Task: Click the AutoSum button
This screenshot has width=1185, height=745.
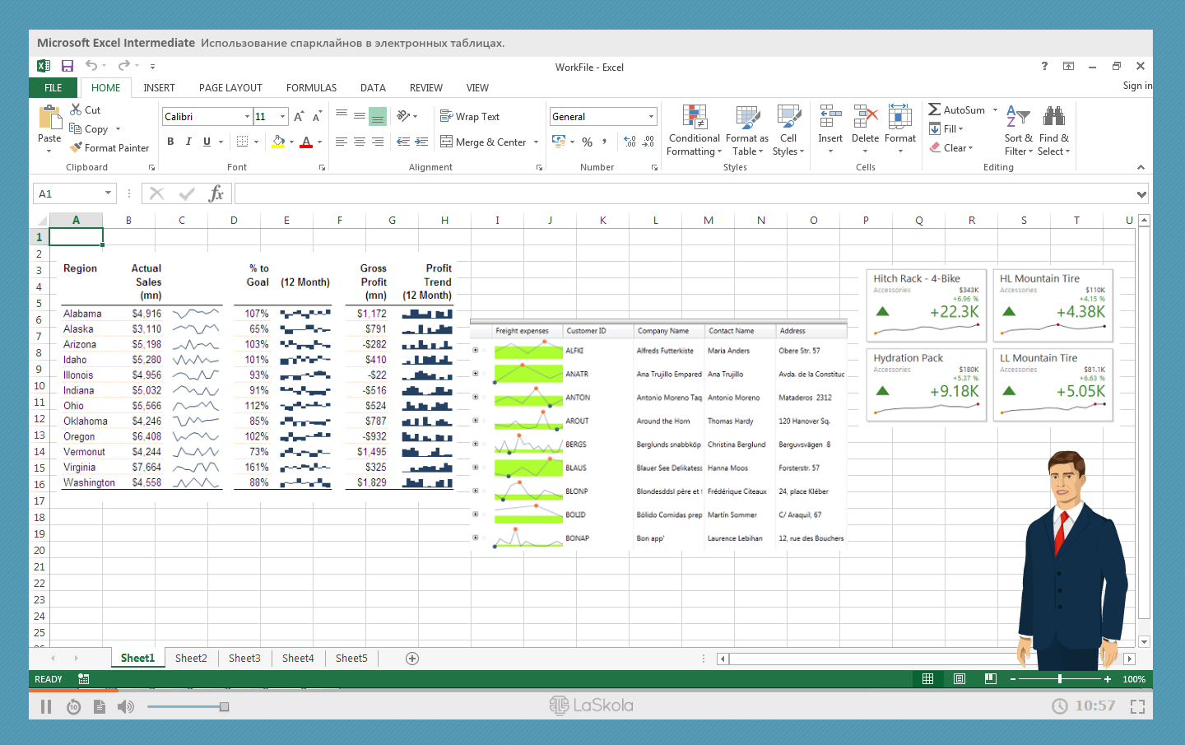Action: [x=956, y=109]
